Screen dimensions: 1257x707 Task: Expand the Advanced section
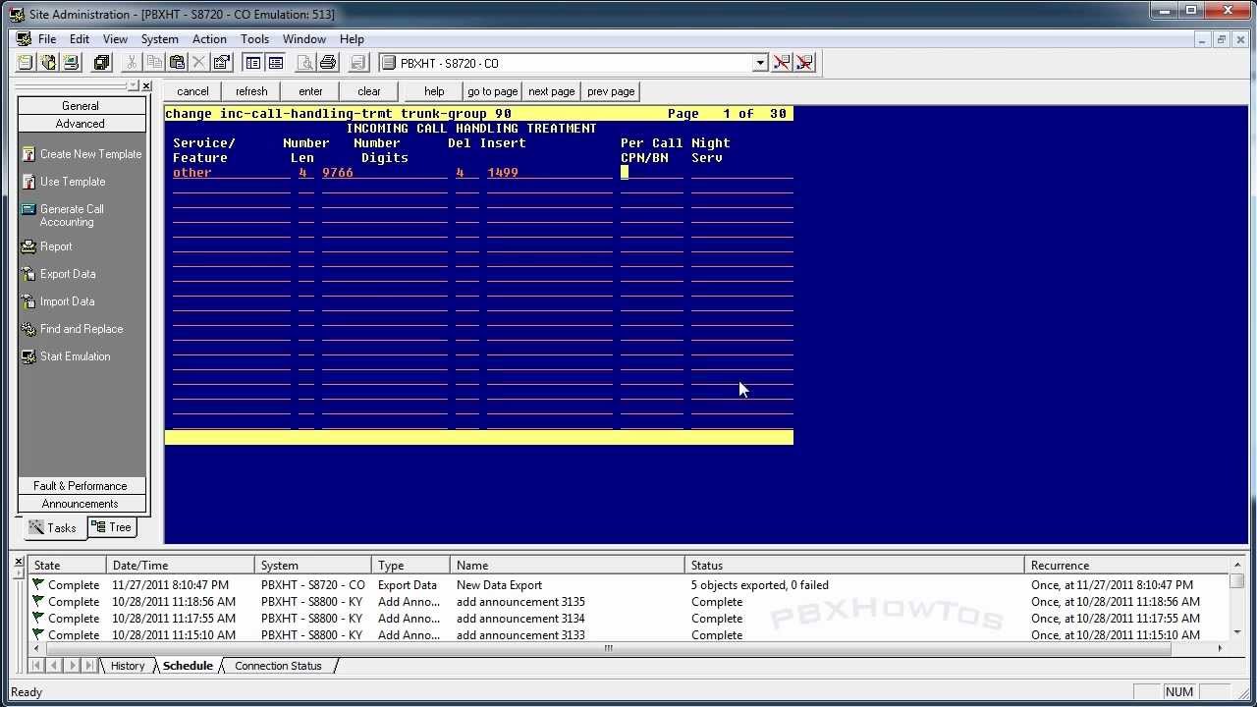(x=81, y=124)
